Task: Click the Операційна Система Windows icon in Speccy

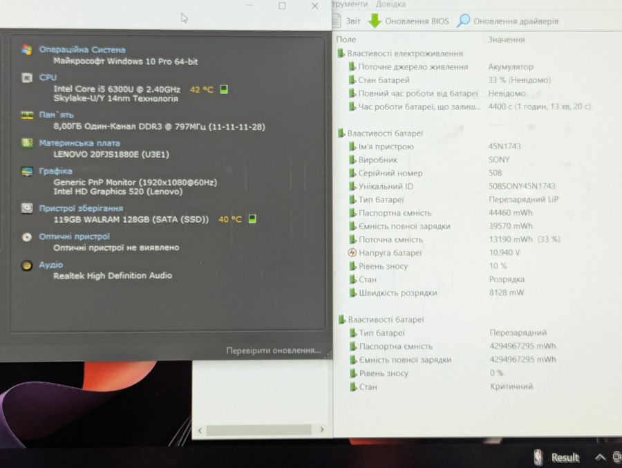Action: [26, 50]
